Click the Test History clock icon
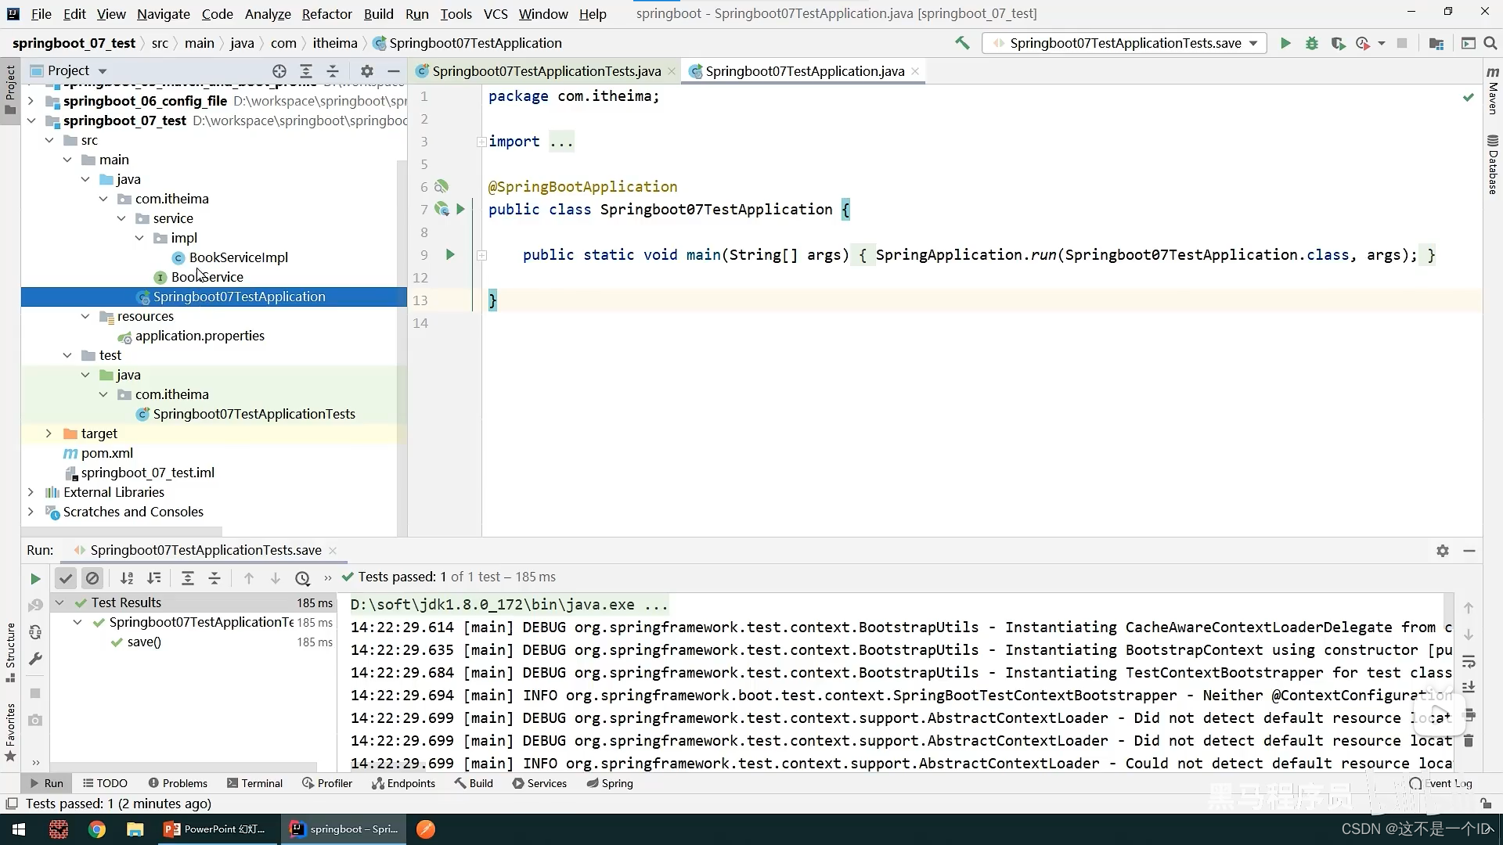The width and height of the screenshot is (1503, 845). 303,578
